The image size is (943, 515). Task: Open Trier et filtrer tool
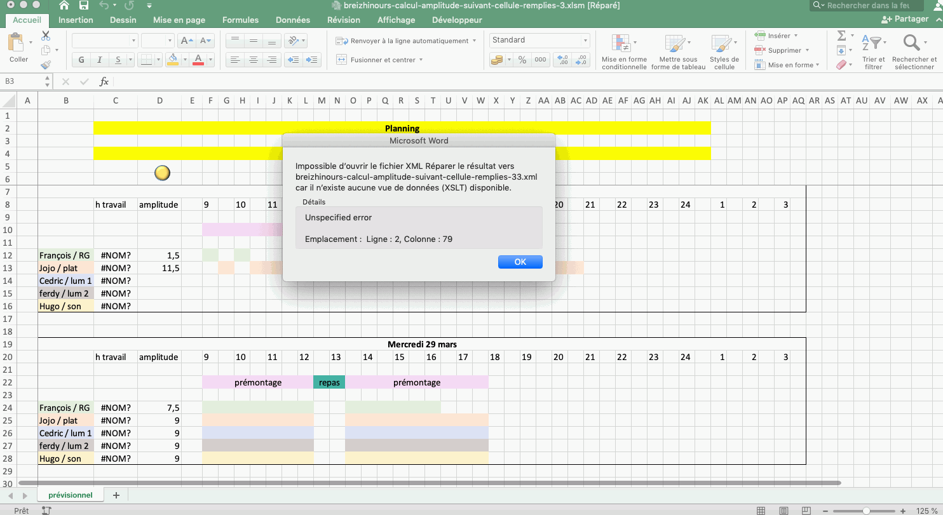873,51
